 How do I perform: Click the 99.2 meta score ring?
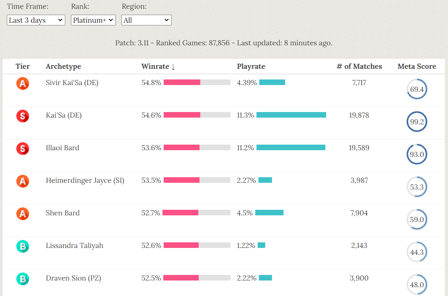coord(417,122)
